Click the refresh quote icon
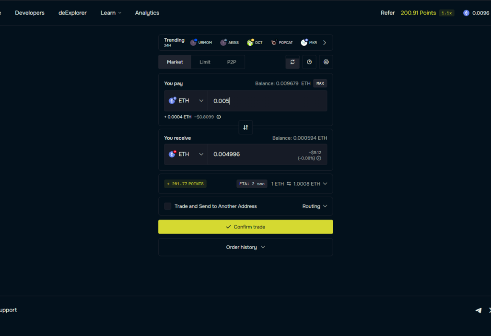This screenshot has width=491, height=336. (292, 62)
